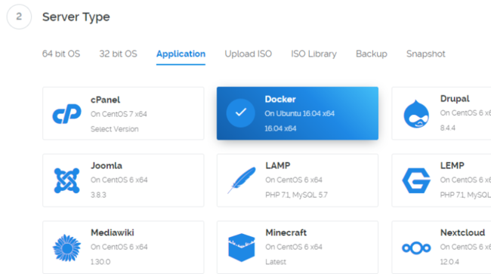Click the Application tab
Image resolution: width=491 pixels, height=274 pixels.
point(181,54)
